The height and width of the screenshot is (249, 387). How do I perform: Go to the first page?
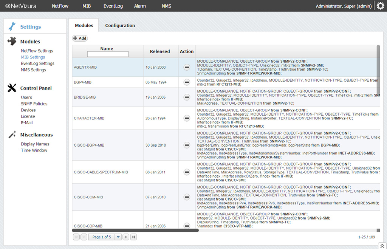(x=76, y=237)
